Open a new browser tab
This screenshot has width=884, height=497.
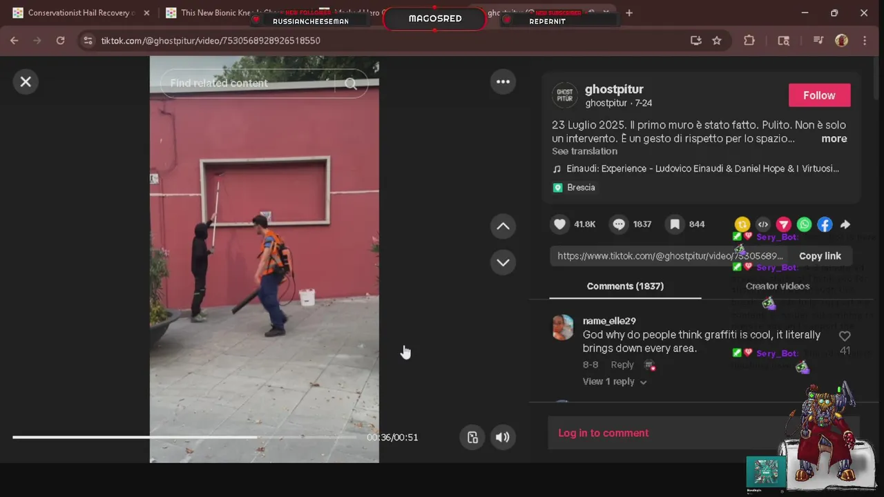[629, 12]
